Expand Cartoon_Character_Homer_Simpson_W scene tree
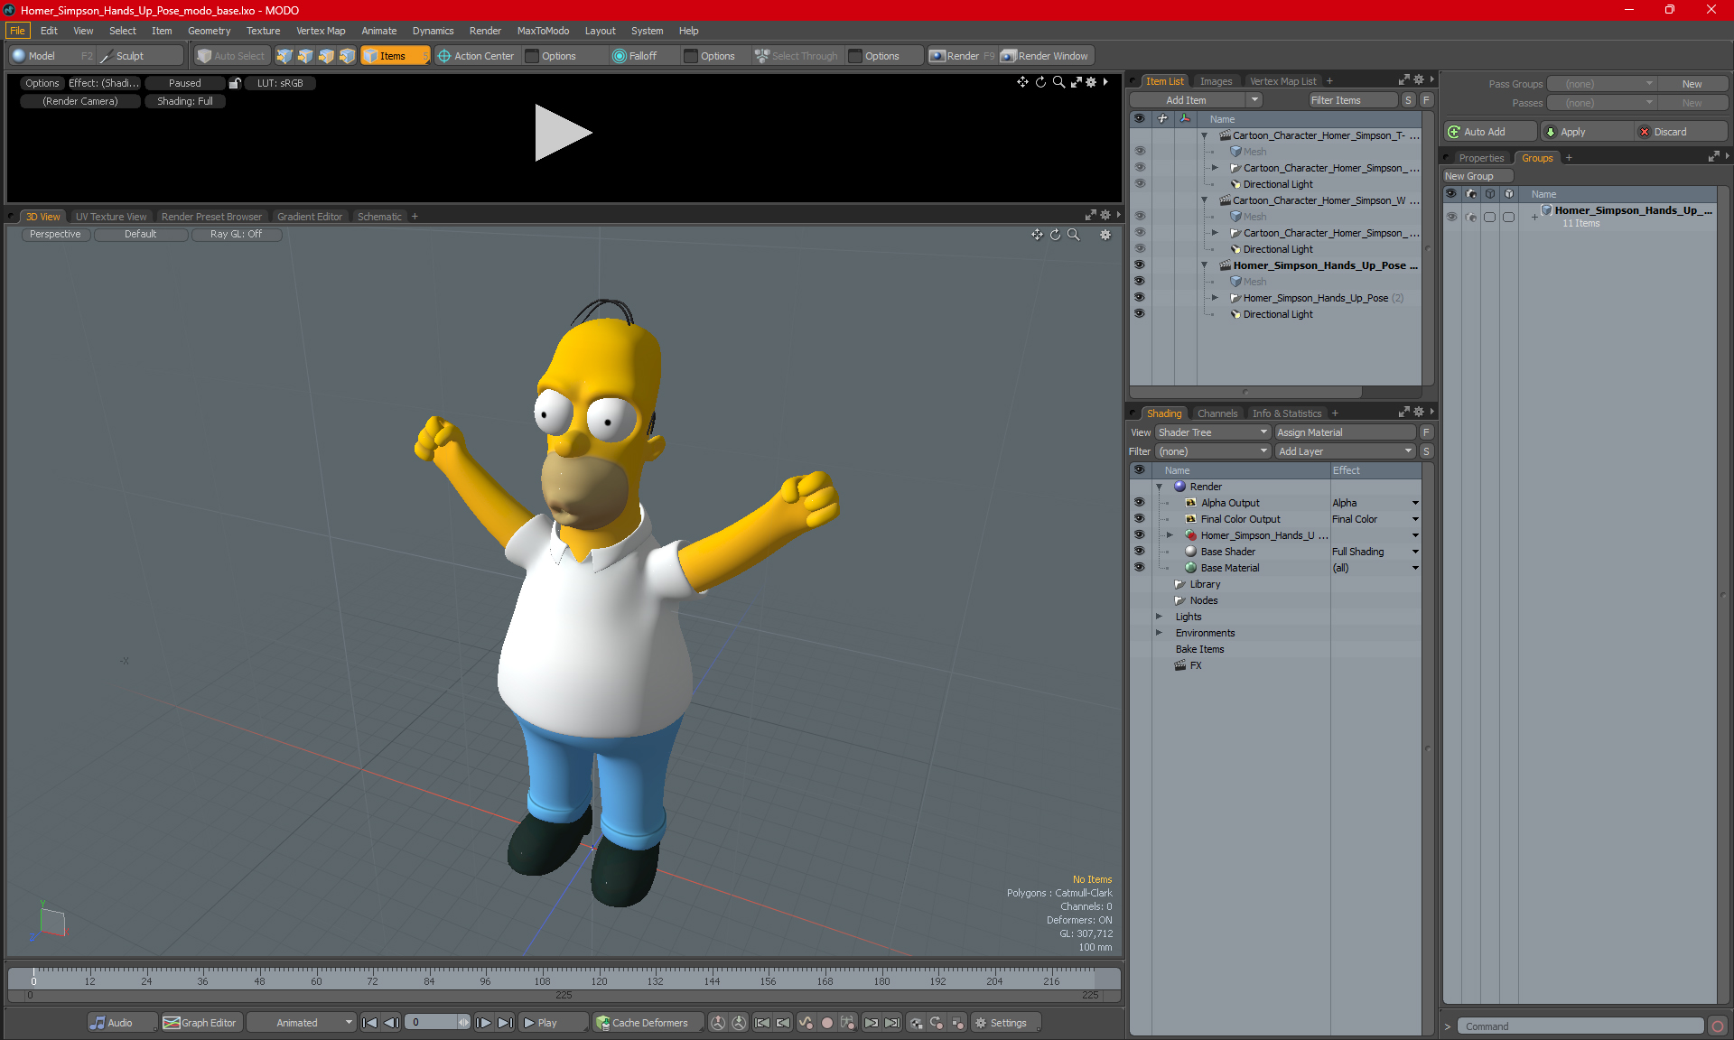Image resolution: width=1734 pixels, height=1040 pixels. point(1204,200)
